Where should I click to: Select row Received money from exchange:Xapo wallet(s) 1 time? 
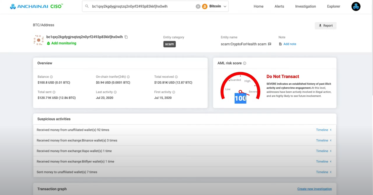pyautogui.click(x=184, y=151)
